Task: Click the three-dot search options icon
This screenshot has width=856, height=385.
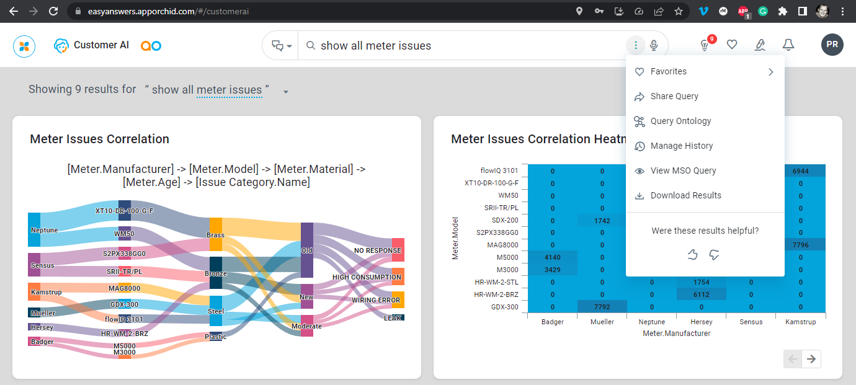Action: pos(635,45)
